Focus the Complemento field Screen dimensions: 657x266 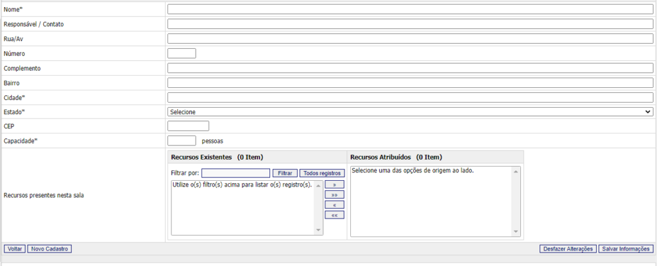click(410, 68)
